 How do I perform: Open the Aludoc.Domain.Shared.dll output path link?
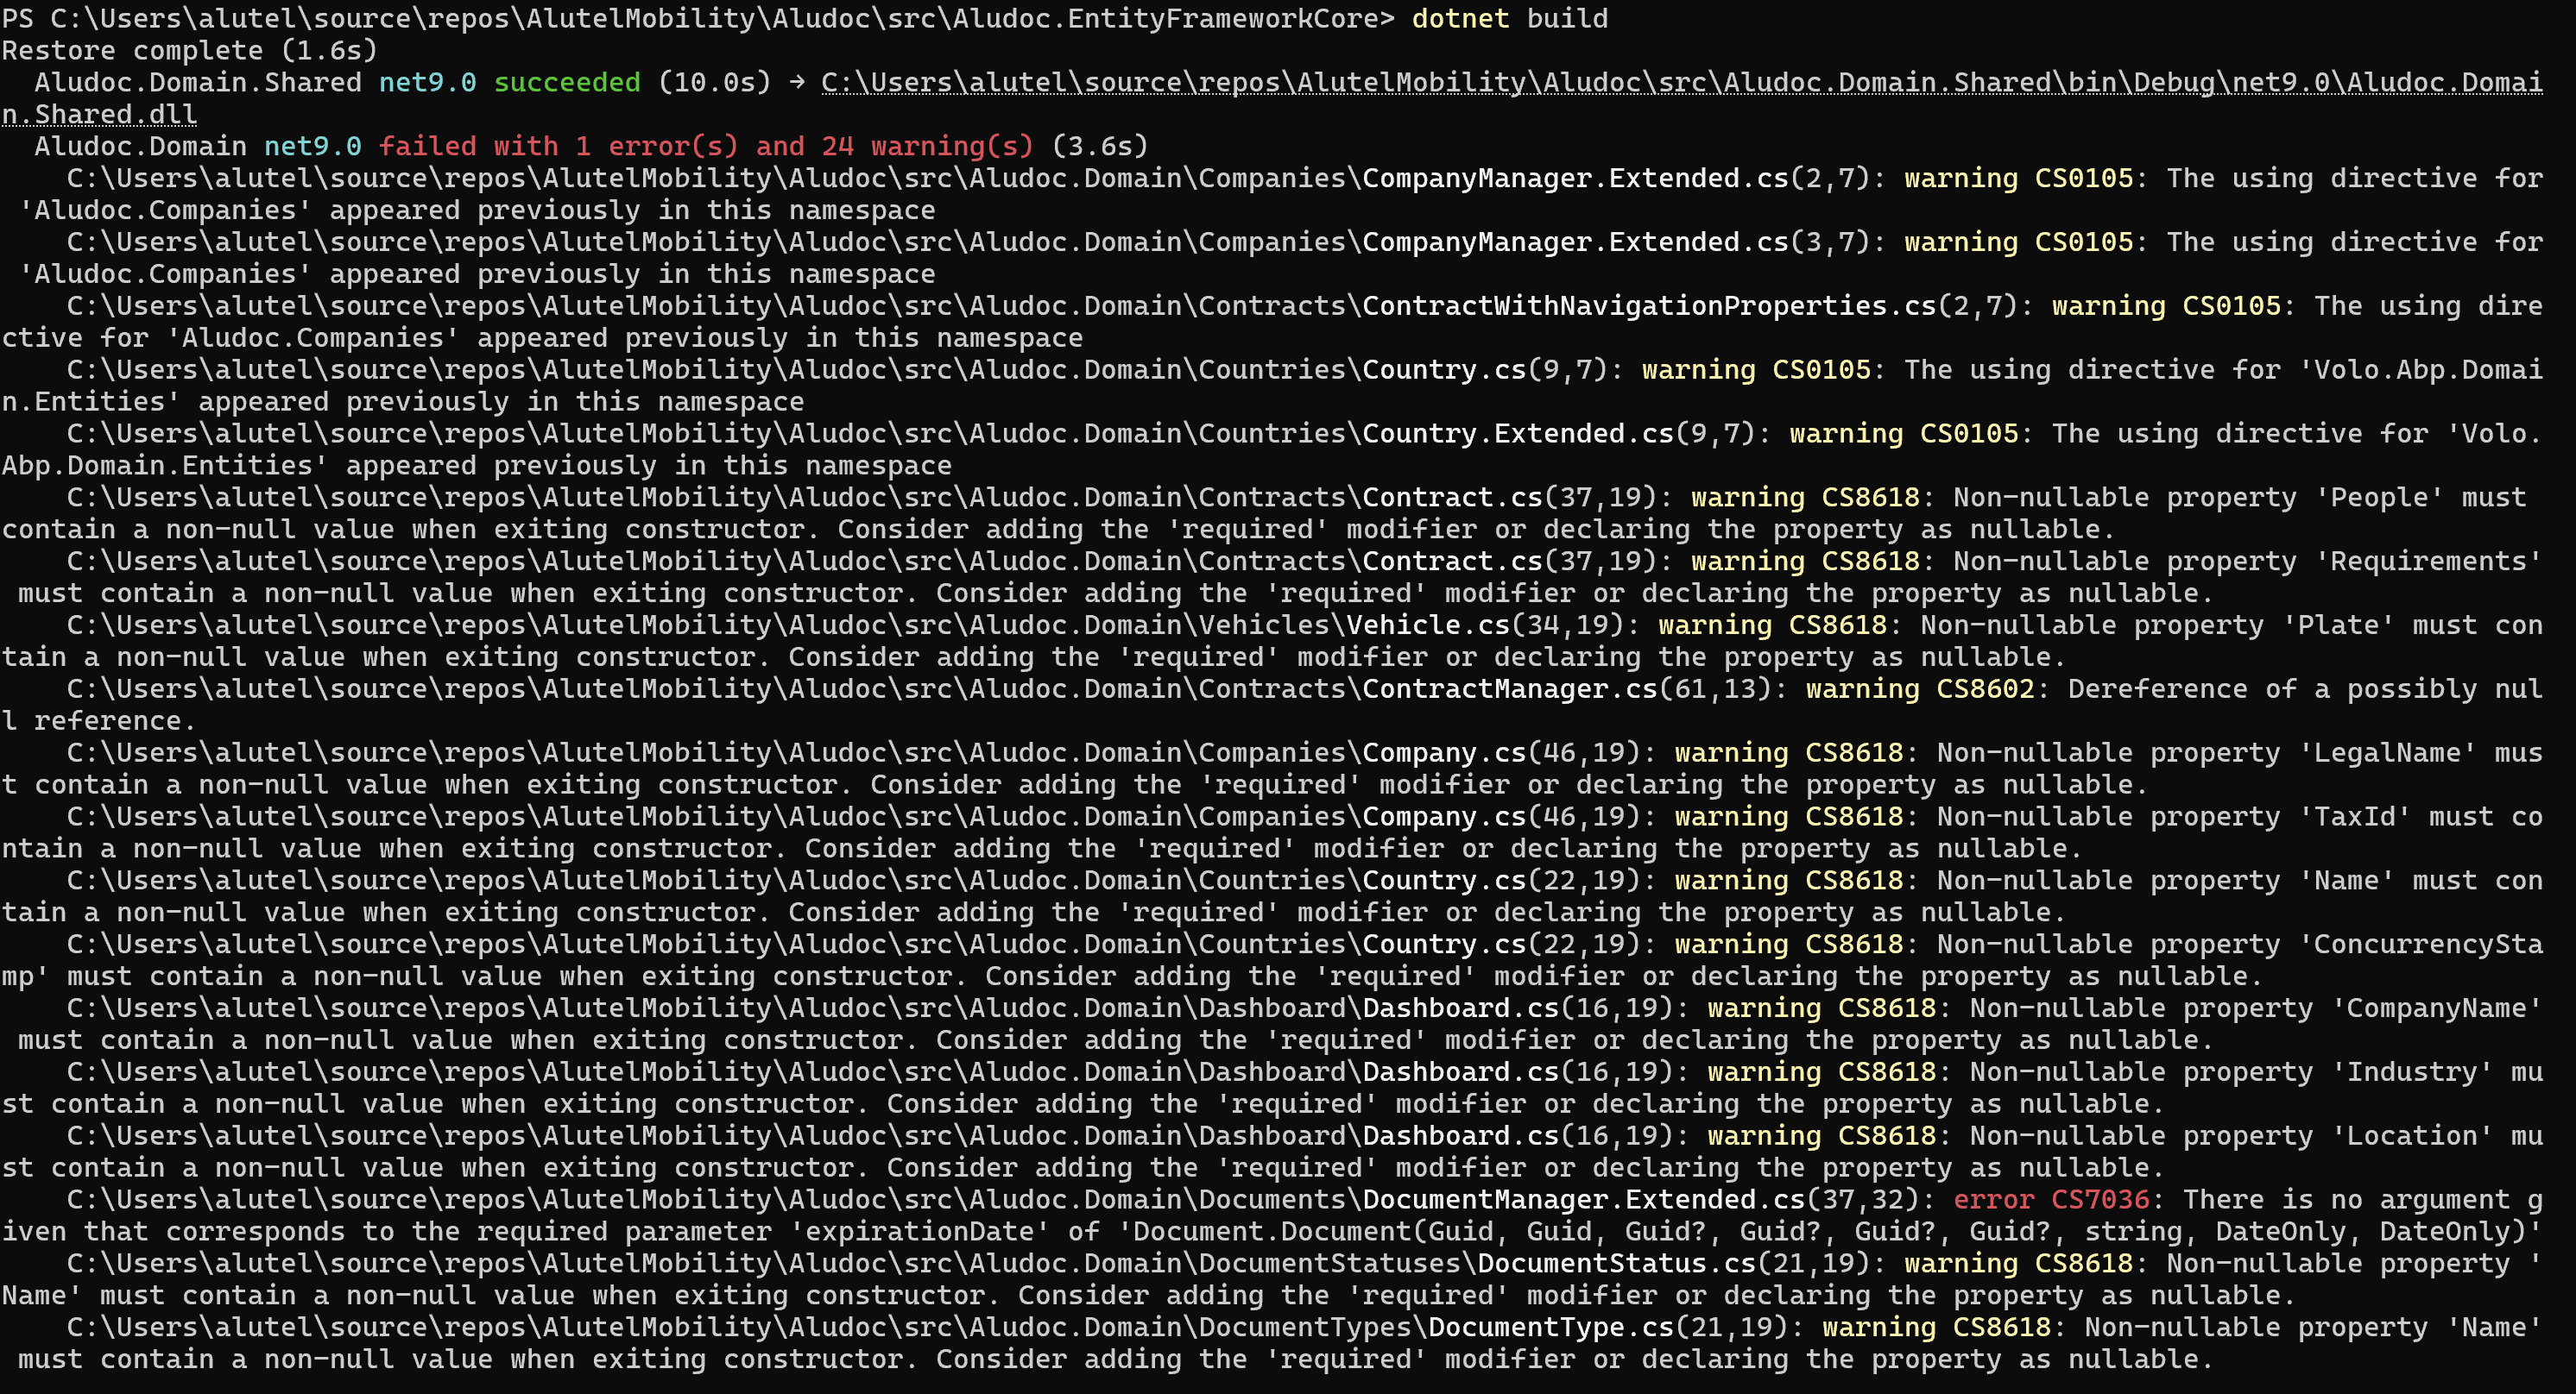[x=1680, y=83]
